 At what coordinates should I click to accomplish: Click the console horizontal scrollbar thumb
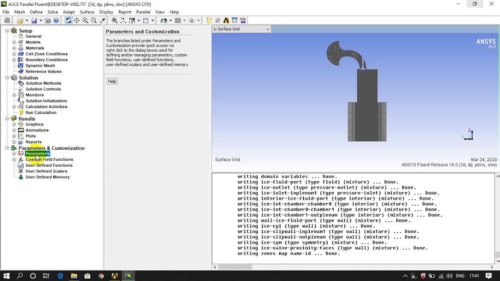click(235, 267)
